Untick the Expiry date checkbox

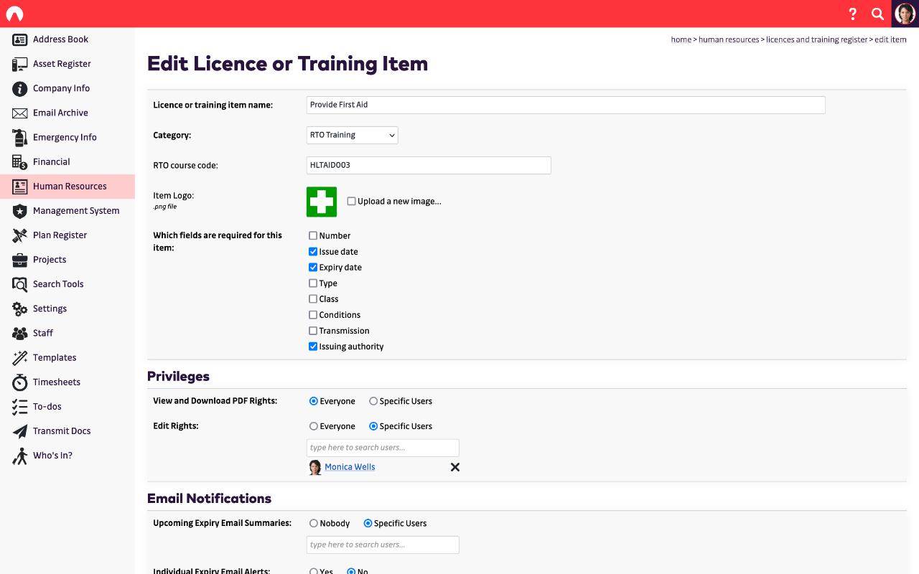click(x=313, y=267)
